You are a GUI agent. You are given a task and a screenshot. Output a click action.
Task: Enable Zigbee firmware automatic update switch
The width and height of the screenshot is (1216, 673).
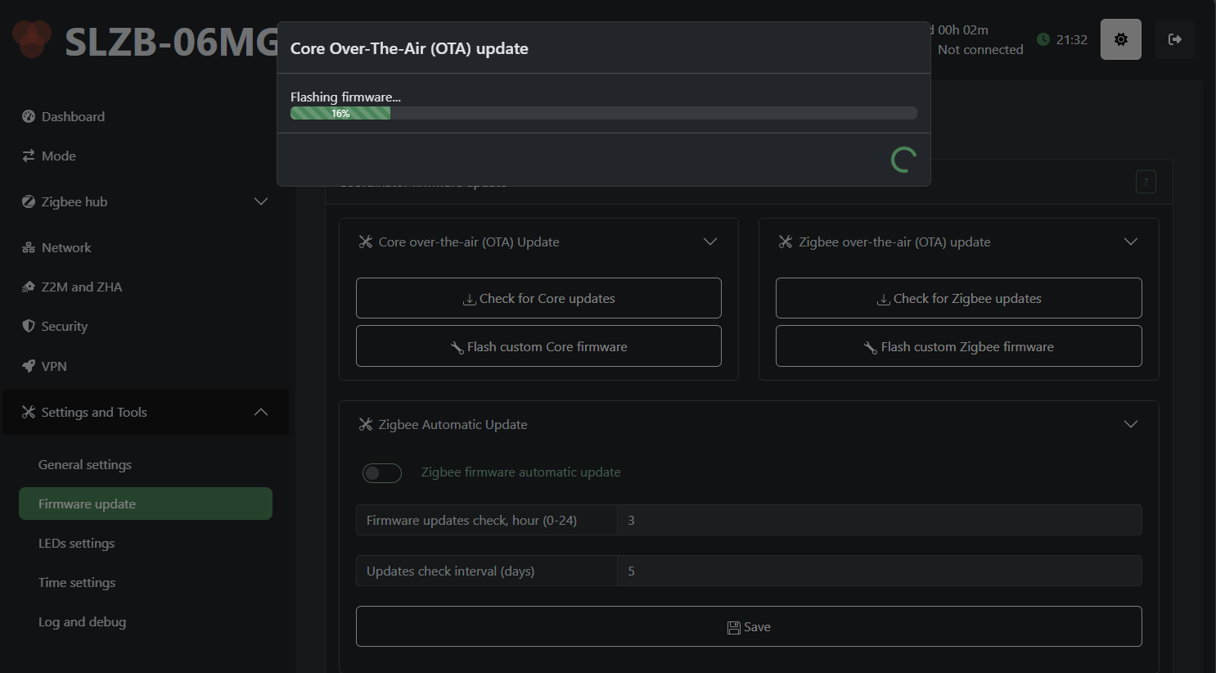[x=382, y=473]
